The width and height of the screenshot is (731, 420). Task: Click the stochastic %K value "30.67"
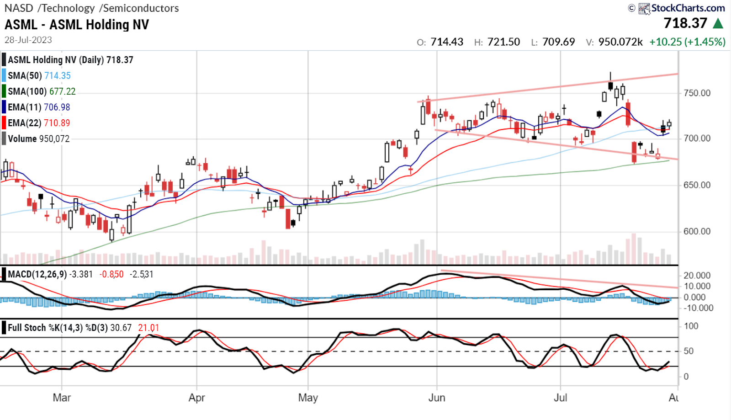[121, 328]
